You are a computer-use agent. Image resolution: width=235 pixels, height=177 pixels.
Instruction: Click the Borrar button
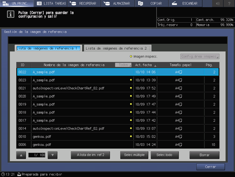pos(205,155)
